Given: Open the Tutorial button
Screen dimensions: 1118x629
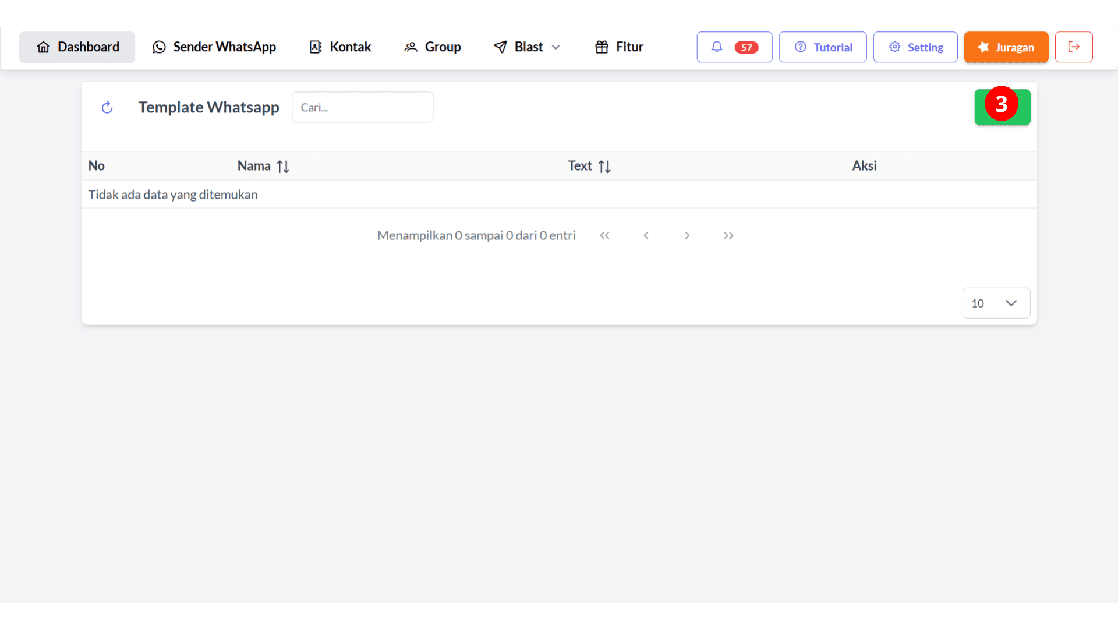Looking at the screenshot, I should (823, 47).
